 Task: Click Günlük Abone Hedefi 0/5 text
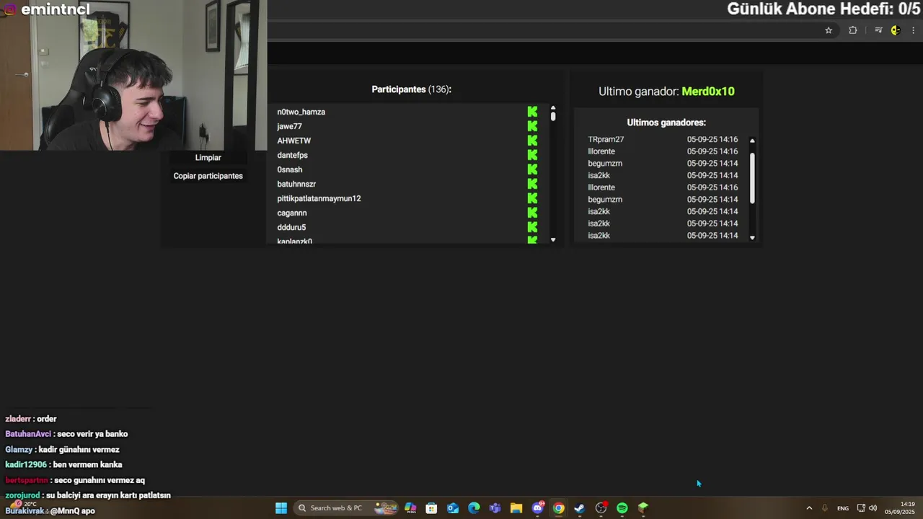(824, 9)
